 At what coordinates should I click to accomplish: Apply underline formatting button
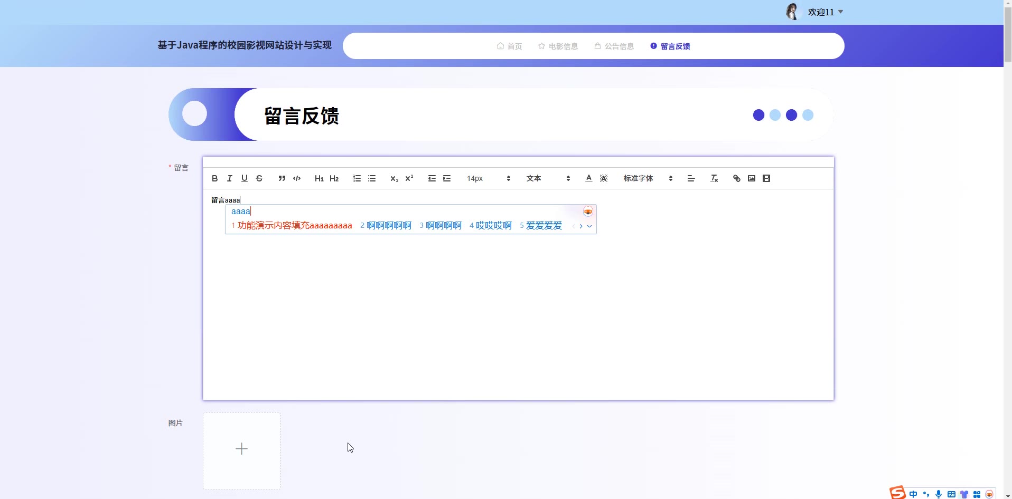pyautogui.click(x=244, y=179)
